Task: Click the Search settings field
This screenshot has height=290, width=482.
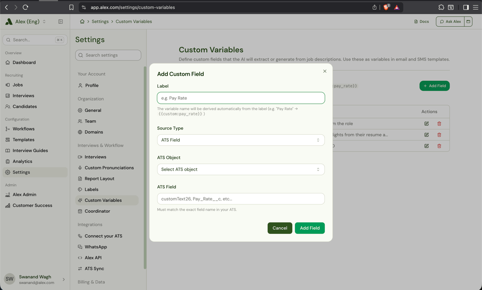Action: click(108, 55)
